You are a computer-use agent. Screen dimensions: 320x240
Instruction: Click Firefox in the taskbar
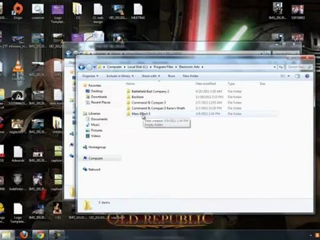pos(23,235)
